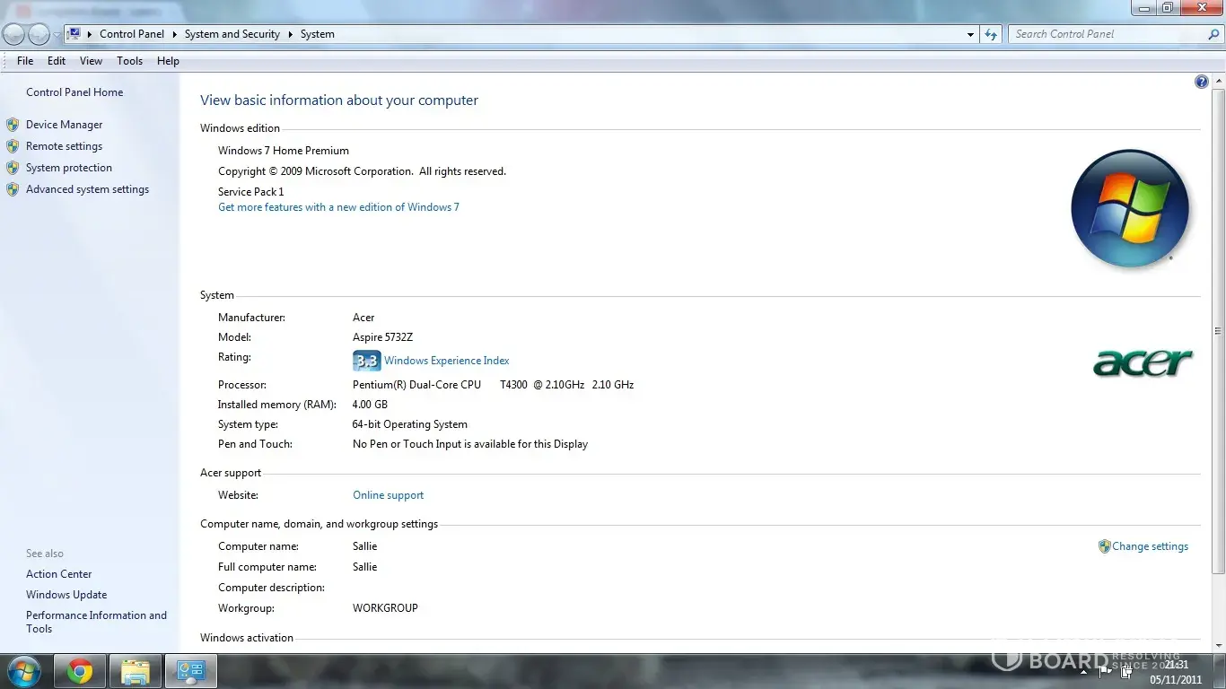
Task: Expand the arrow after Control Panel breadcrumb
Action: pos(174,34)
